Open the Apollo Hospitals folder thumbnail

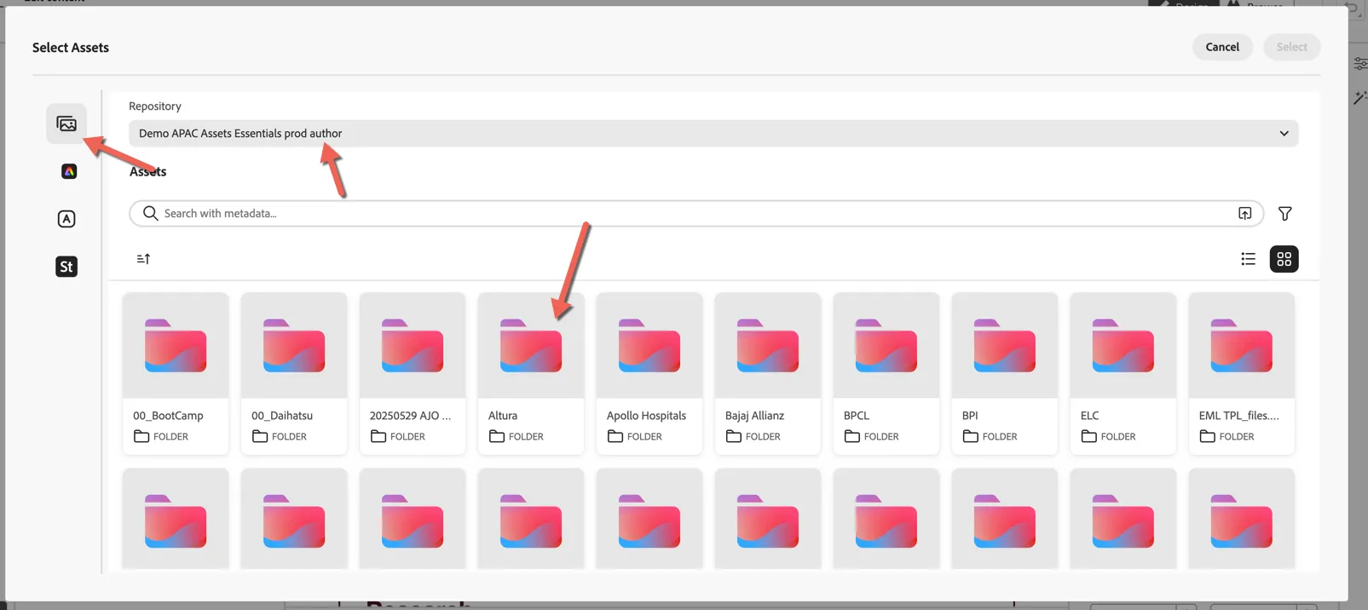click(649, 346)
